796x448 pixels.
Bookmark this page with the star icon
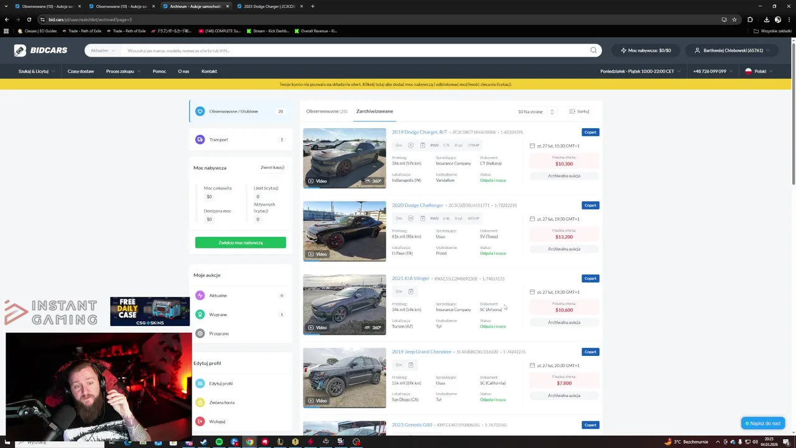(734, 19)
